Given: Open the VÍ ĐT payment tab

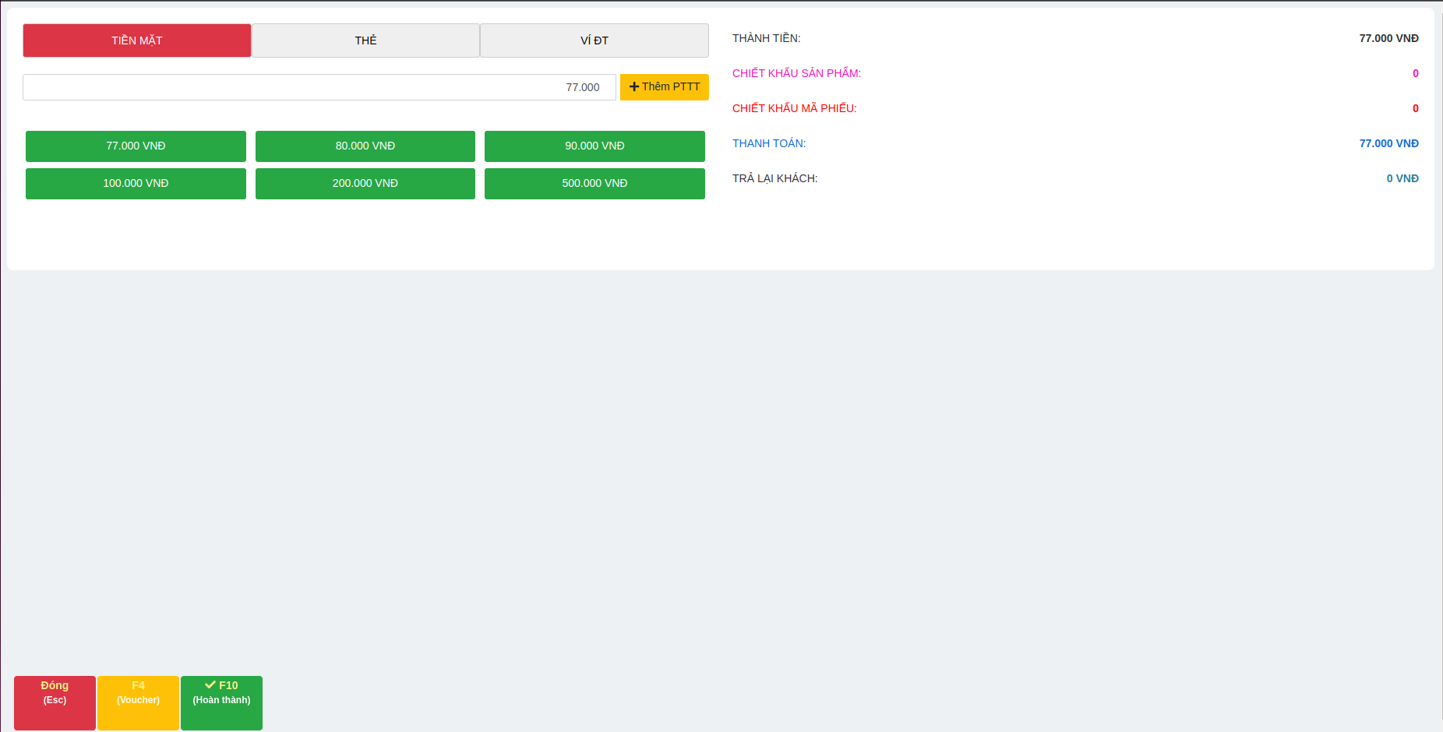Looking at the screenshot, I should tap(594, 40).
